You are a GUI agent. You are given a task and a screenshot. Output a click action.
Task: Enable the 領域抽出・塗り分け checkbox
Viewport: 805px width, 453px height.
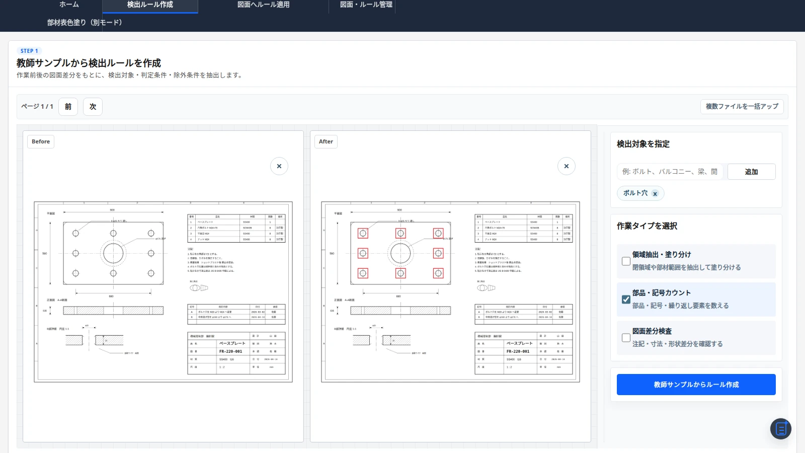coord(626,261)
